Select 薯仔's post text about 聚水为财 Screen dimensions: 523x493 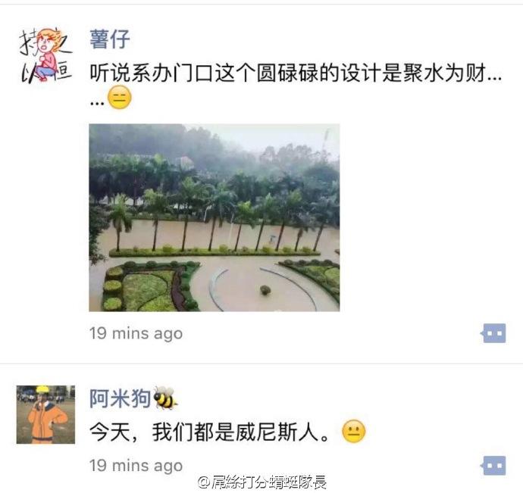(296, 73)
